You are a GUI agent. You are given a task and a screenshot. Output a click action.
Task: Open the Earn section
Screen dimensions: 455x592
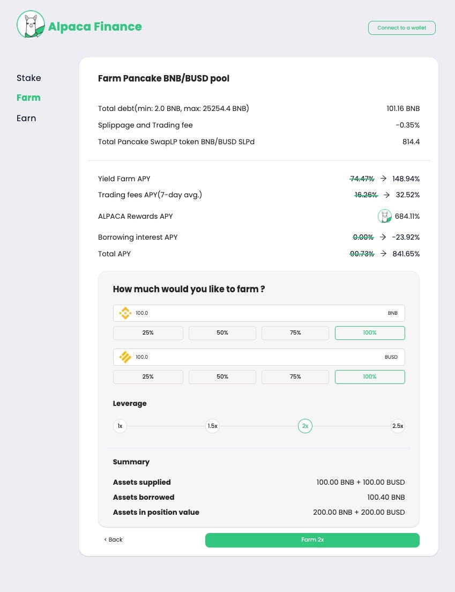point(26,118)
